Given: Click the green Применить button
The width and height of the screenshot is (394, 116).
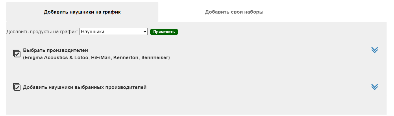Looking at the screenshot, I should pos(164,32).
